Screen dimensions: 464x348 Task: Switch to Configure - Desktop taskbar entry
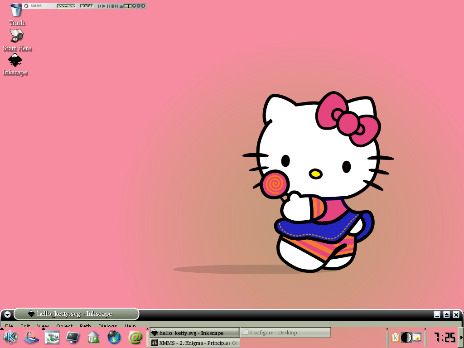(285, 333)
